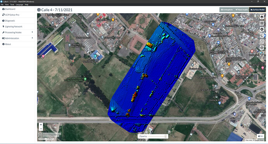
Task: Activate the measurement tool icon
Action: (262, 35)
